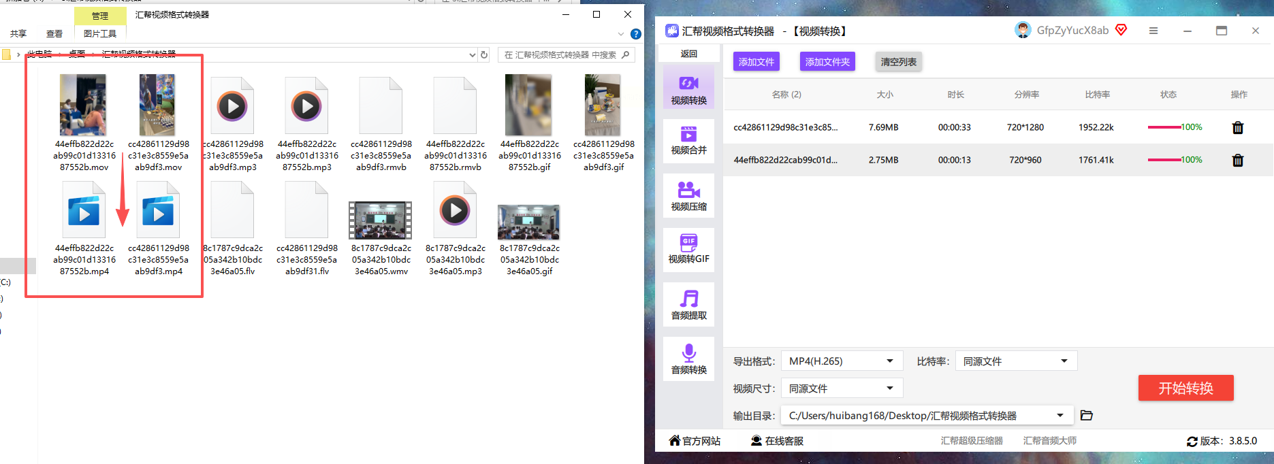
Task: Delete the cc42861129d98 file row
Action: click(x=1238, y=127)
